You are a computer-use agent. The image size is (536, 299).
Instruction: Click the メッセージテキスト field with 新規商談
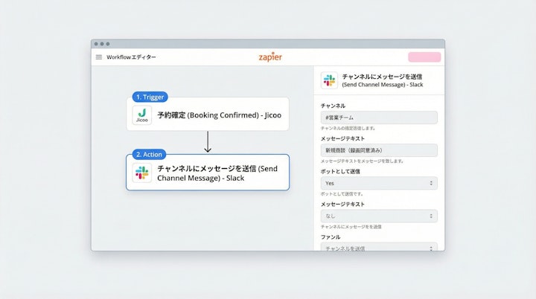click(x=379, y=150)
